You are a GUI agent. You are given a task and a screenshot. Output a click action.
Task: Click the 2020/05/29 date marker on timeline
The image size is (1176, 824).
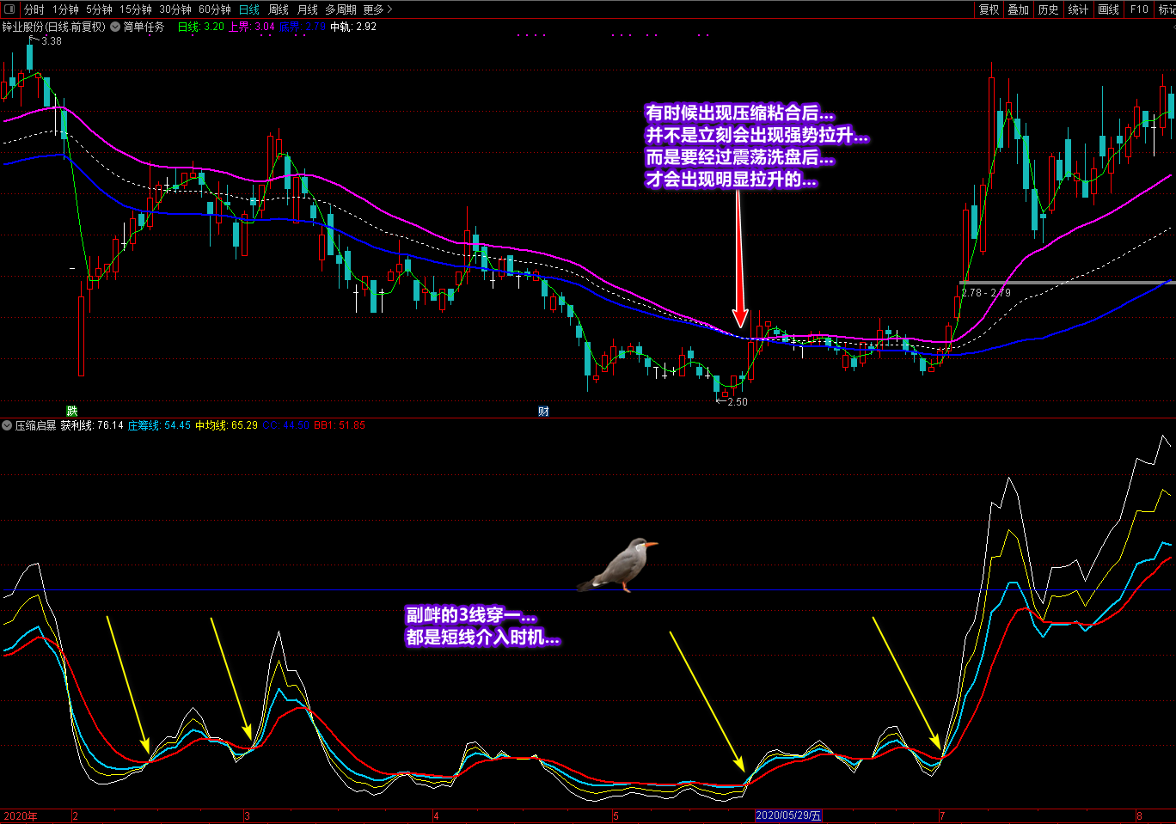(788, 815)
